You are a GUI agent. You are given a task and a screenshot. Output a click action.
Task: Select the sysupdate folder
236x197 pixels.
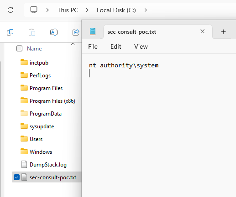[42, 126]
